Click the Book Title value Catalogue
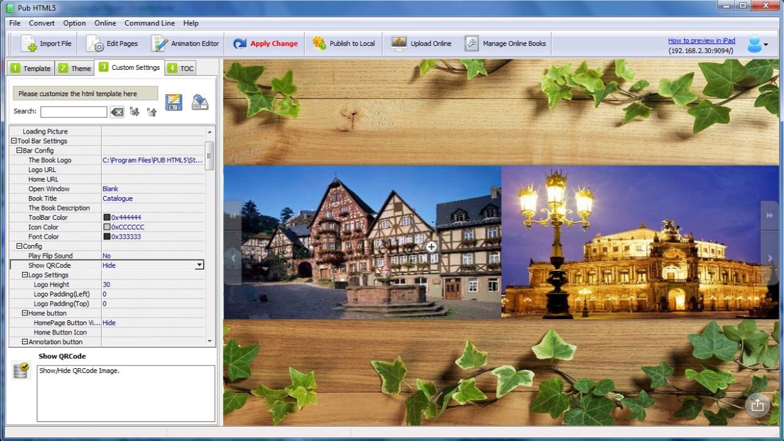Image resolution: width=784 pixels, height=441 pixels. tap(118, 198)
